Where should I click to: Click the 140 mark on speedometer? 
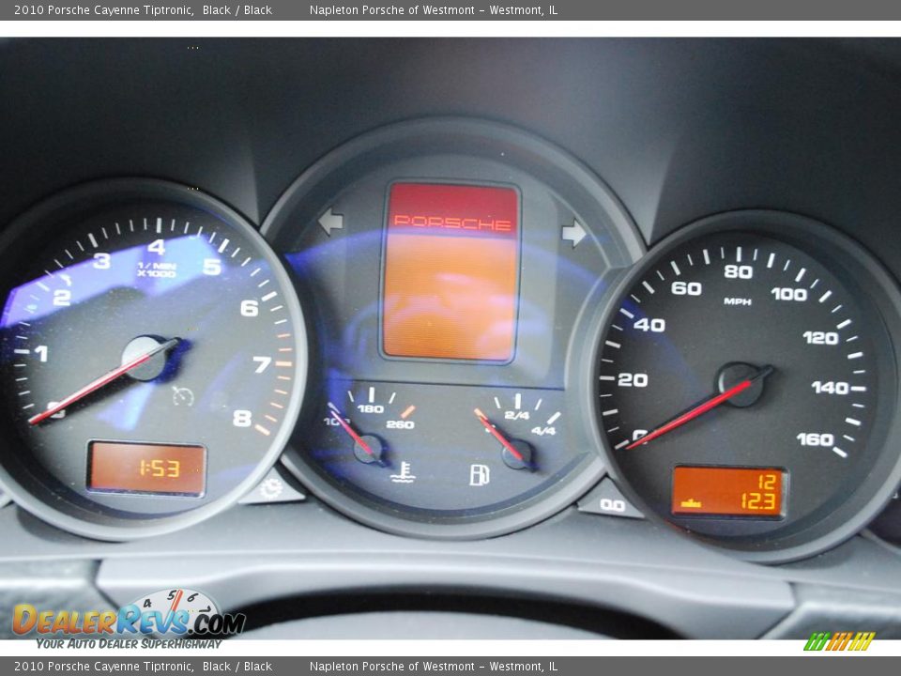coord(830,388)
